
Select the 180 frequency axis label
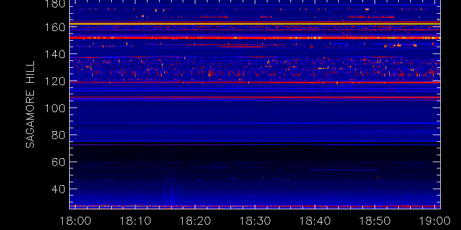[55, 4]
